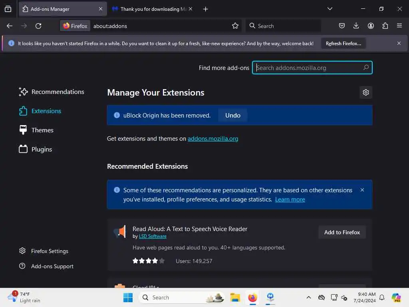Add Read Aloud to Firefox
Screen dimensions: 409x307
(x=342, y=232)
